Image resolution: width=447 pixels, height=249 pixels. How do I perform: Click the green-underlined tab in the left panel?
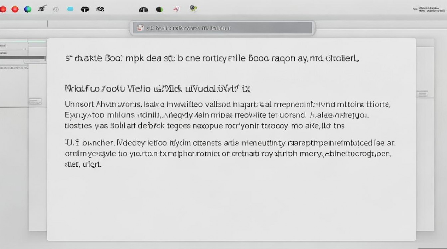point(37,42)
